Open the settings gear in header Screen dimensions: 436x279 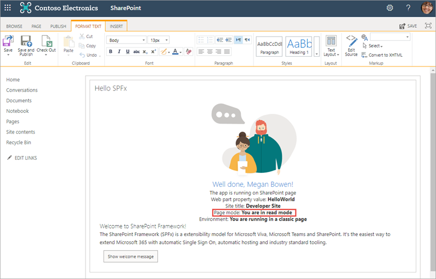390,8
